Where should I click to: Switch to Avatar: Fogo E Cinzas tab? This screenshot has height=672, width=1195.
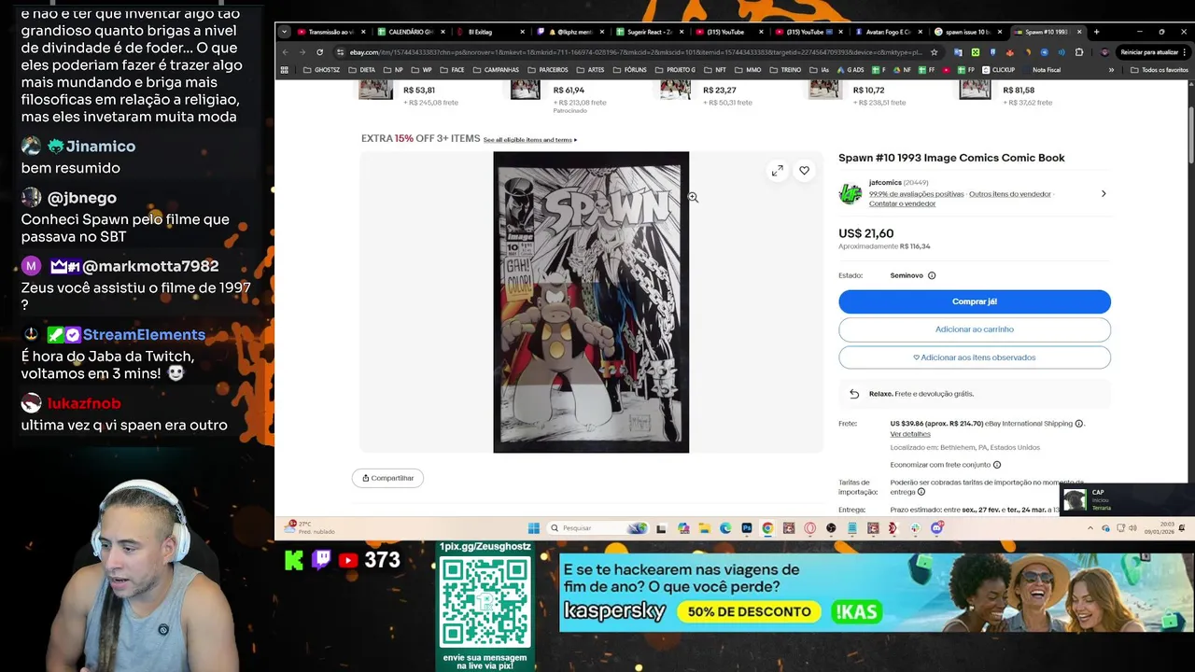pyautogui.click(x=889, y=32)
